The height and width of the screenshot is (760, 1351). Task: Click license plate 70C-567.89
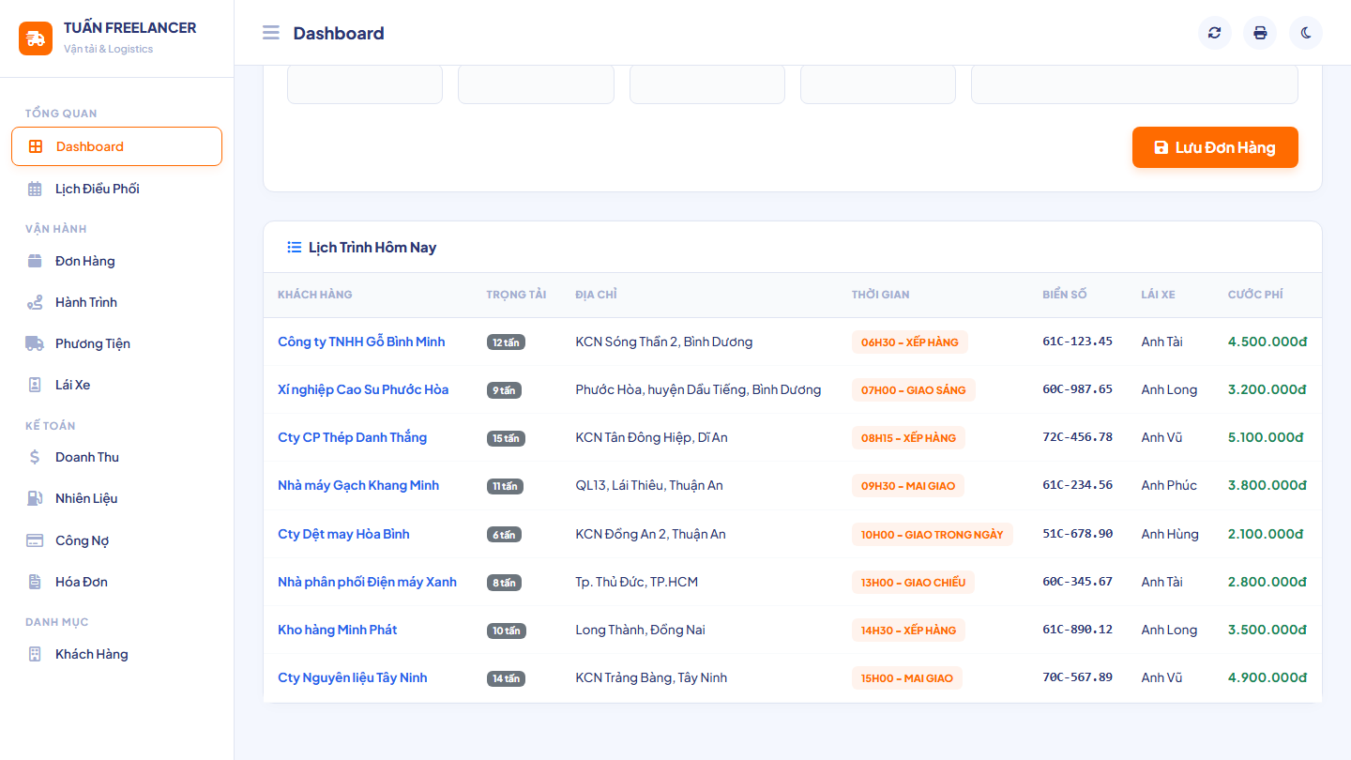(x=1077, y=677)
